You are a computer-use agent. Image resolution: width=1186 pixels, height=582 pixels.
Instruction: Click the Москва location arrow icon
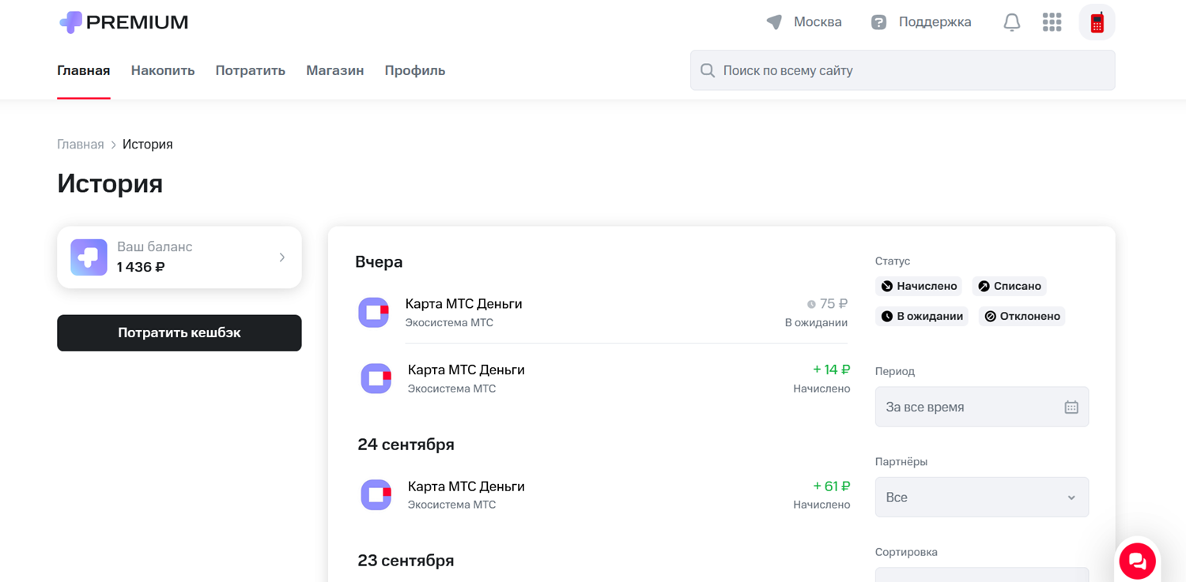774,22
